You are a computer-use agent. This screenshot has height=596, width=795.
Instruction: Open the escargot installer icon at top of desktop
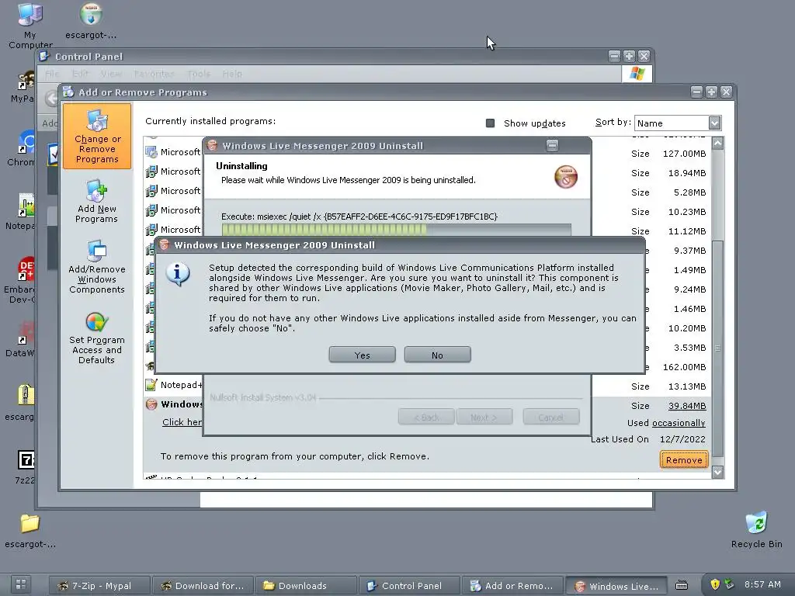coord(91,20)
